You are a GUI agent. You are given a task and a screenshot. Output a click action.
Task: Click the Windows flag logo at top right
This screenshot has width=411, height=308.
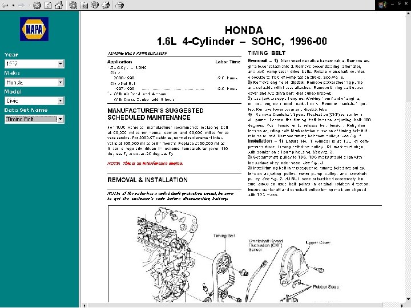(x=382, y=5)
